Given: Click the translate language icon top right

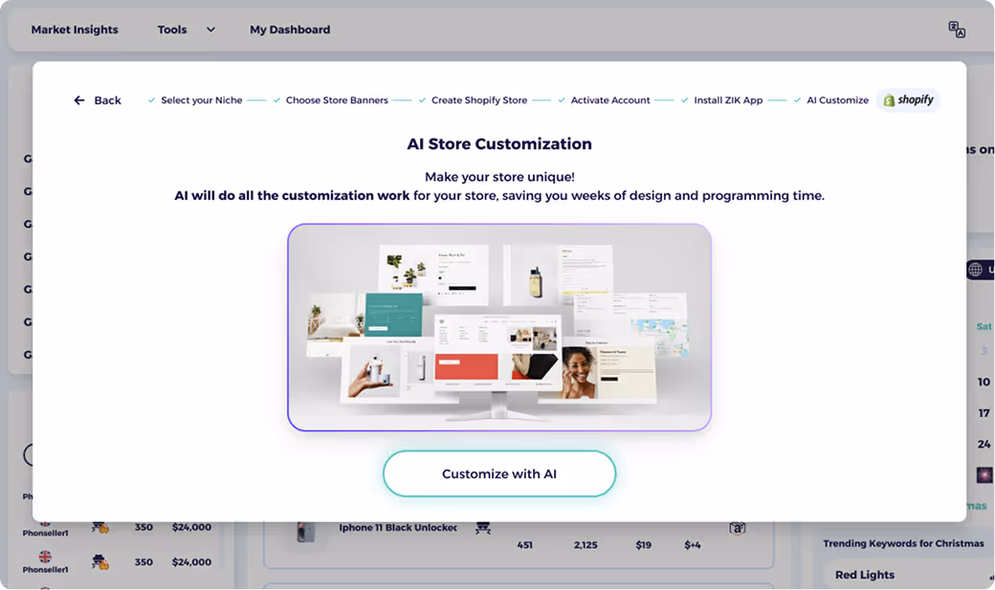Looking at the screenshot, I should pyautogui.click(x=957, y=30).
